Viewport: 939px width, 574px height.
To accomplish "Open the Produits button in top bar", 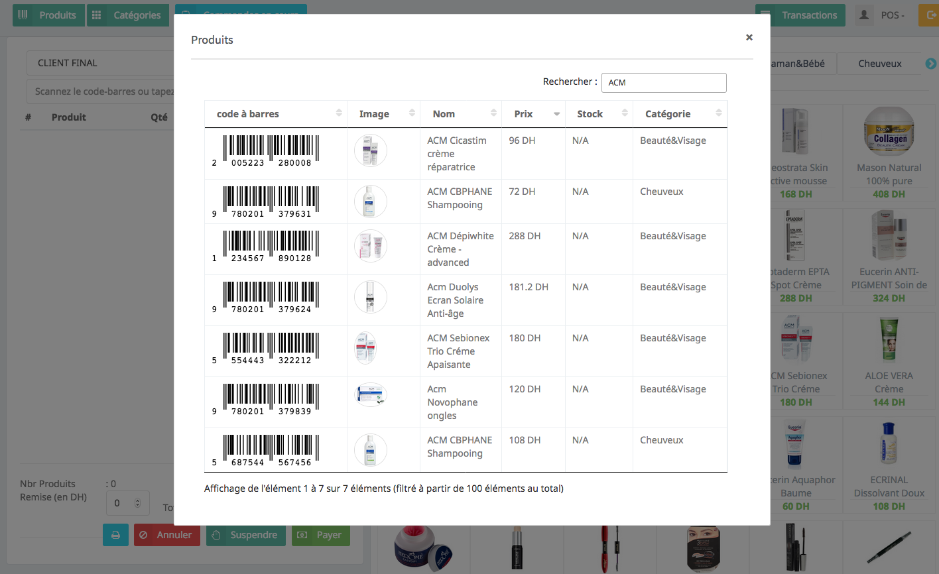I will 48,15.
